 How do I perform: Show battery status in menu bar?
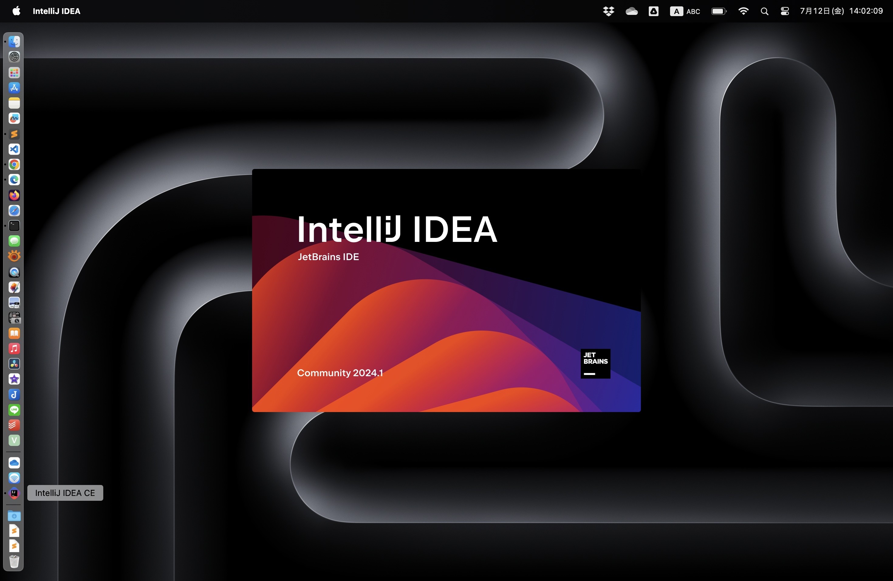719,11
